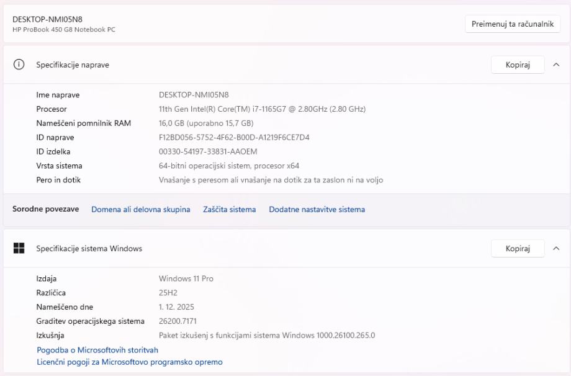Click the Vrsta sistema label

click(x=59, y=166)
